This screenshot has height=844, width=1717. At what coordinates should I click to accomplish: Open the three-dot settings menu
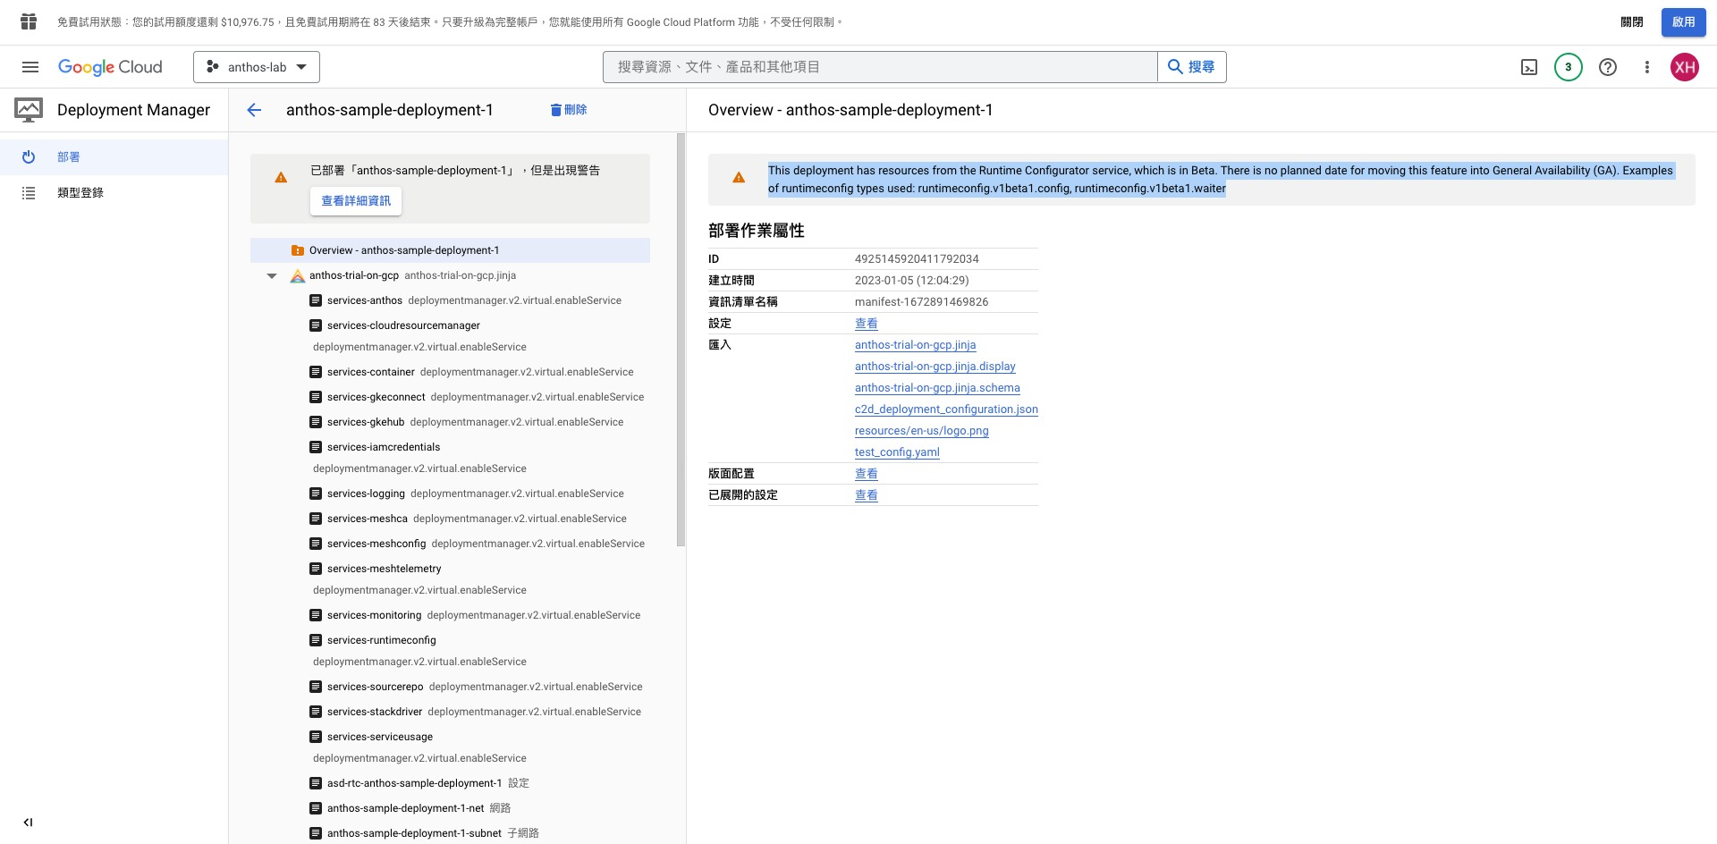click(1646, 67)
